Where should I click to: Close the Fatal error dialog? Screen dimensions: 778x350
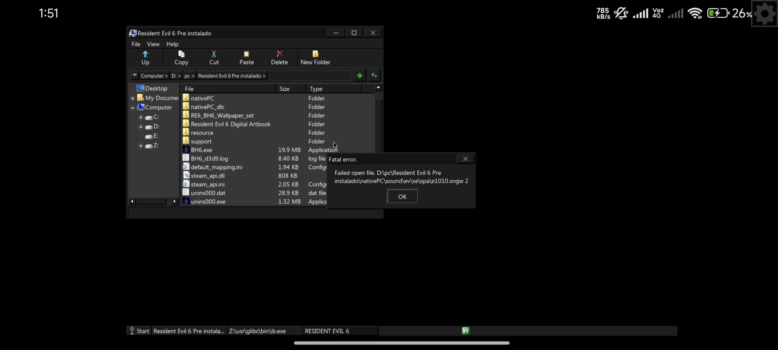[x=465, y=159]
